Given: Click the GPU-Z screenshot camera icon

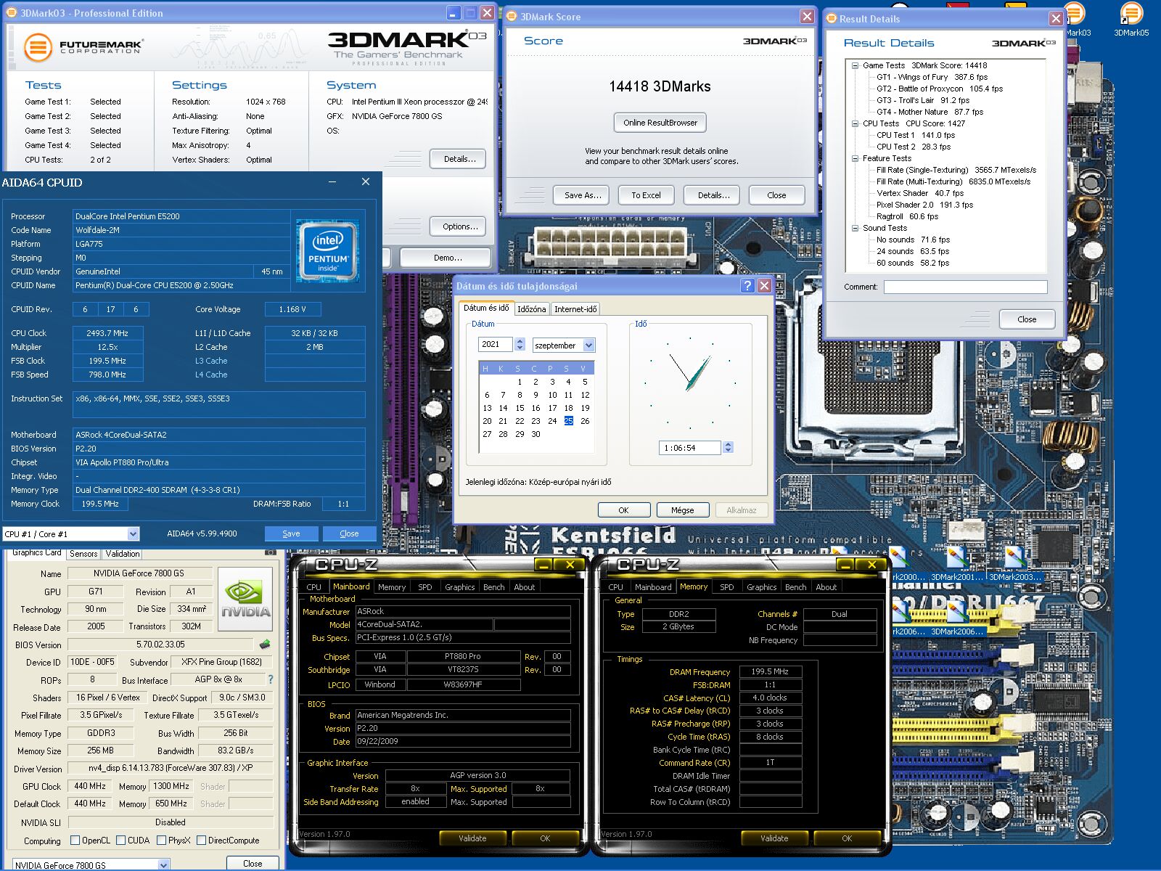Looking at the screenshot, I should click(270, 552).
